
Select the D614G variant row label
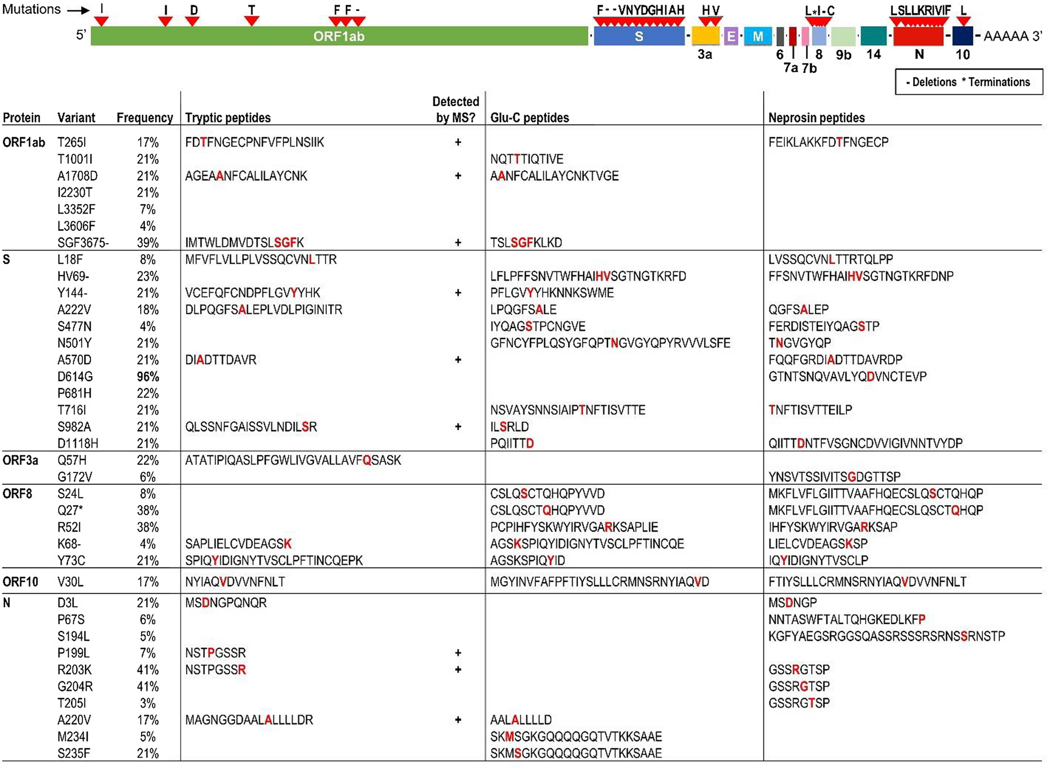pos(75,377)
